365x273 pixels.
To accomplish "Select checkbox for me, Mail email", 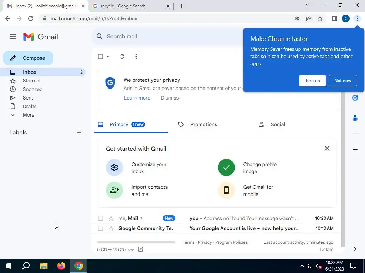I will (x=101, y=219).
